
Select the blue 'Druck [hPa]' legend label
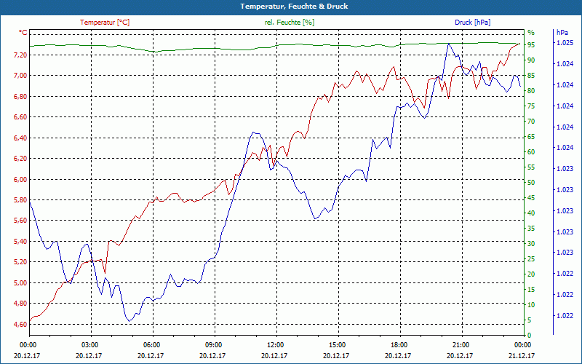click(472, 23)
